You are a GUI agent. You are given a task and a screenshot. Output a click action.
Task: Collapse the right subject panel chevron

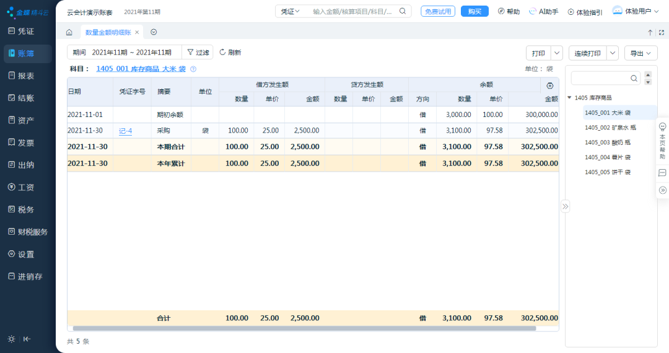[565, 206]
